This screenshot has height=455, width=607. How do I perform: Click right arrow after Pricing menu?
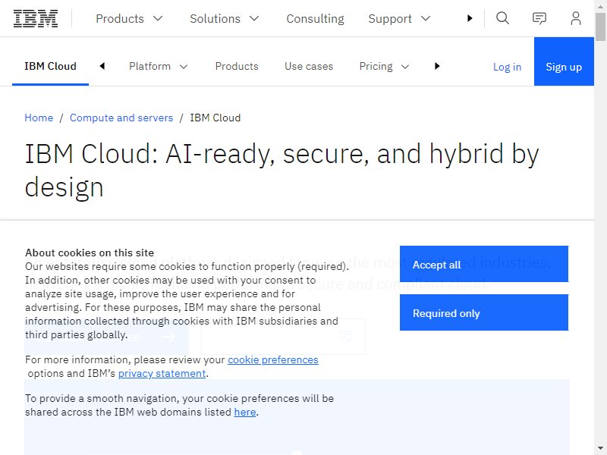coord(437,66)
